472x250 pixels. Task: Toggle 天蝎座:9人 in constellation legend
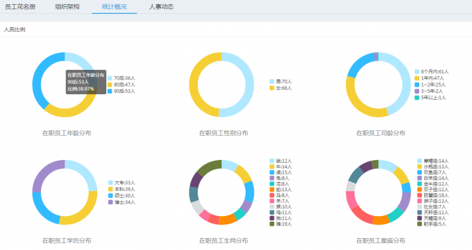[432, 218]
